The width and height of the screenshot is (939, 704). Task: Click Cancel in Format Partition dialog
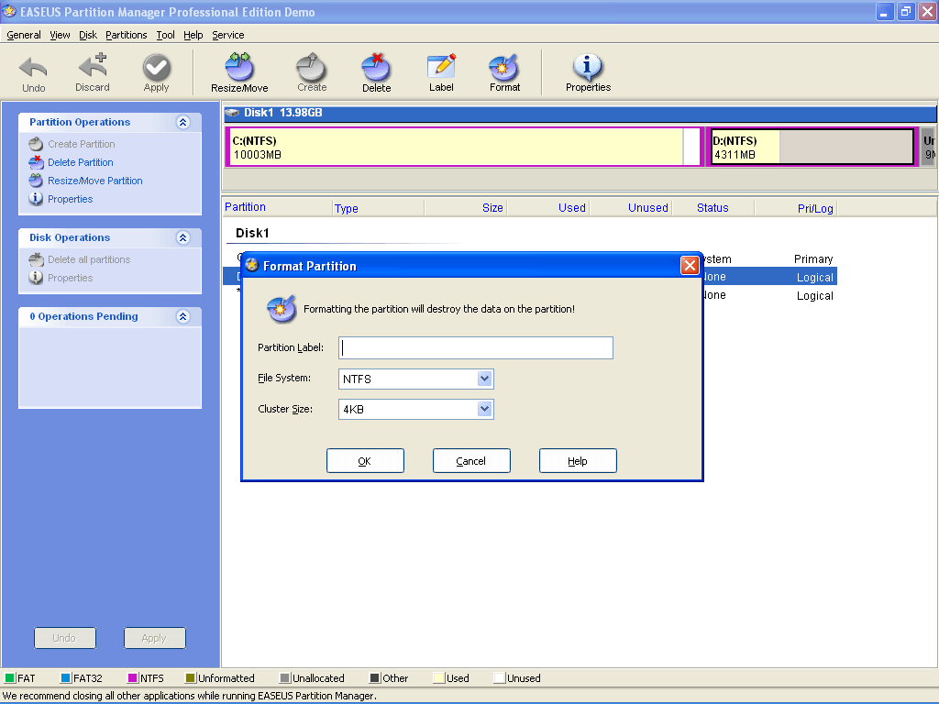[x=471, y=461]
